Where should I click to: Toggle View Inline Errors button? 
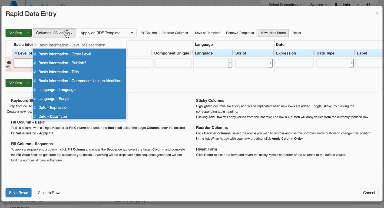[x=273, y=33]
